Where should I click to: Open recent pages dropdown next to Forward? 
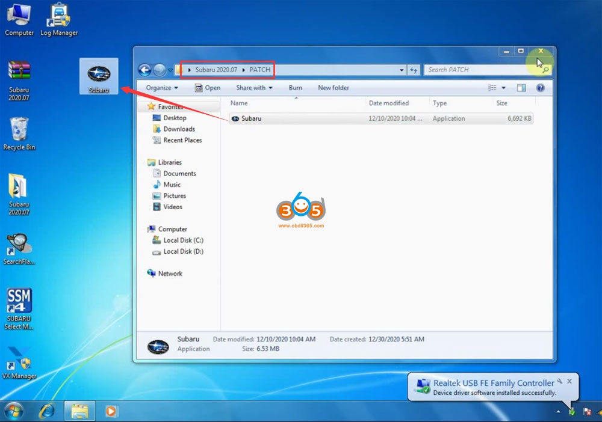click(x=170, y=70)
